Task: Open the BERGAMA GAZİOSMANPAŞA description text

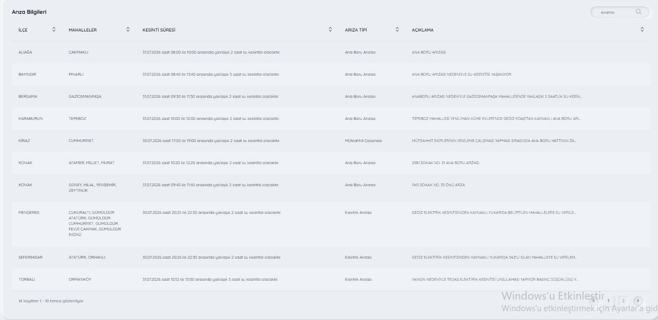Action: coord(497,97)
